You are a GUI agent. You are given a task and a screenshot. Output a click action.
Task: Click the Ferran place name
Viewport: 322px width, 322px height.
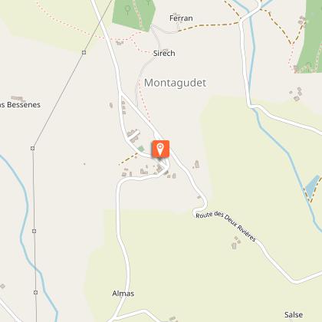click(x=181, y=18)
